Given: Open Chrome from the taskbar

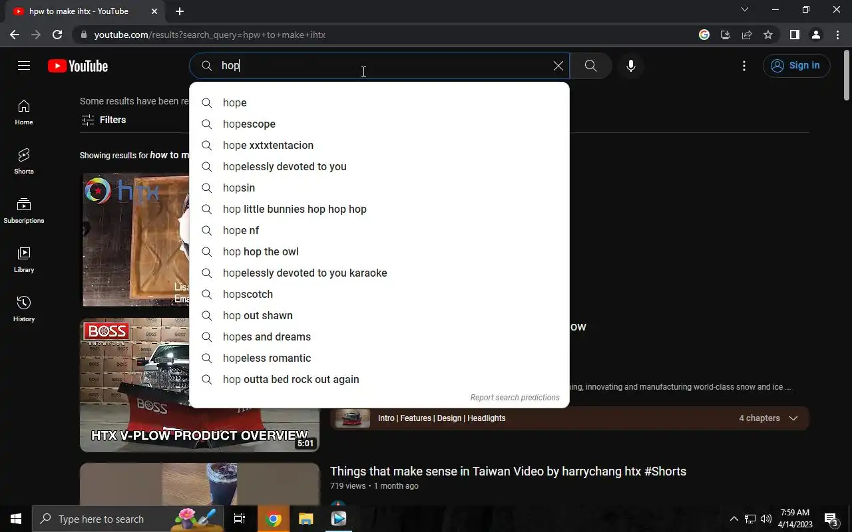Looking at the screenshot, I should (x=274, y=519).
